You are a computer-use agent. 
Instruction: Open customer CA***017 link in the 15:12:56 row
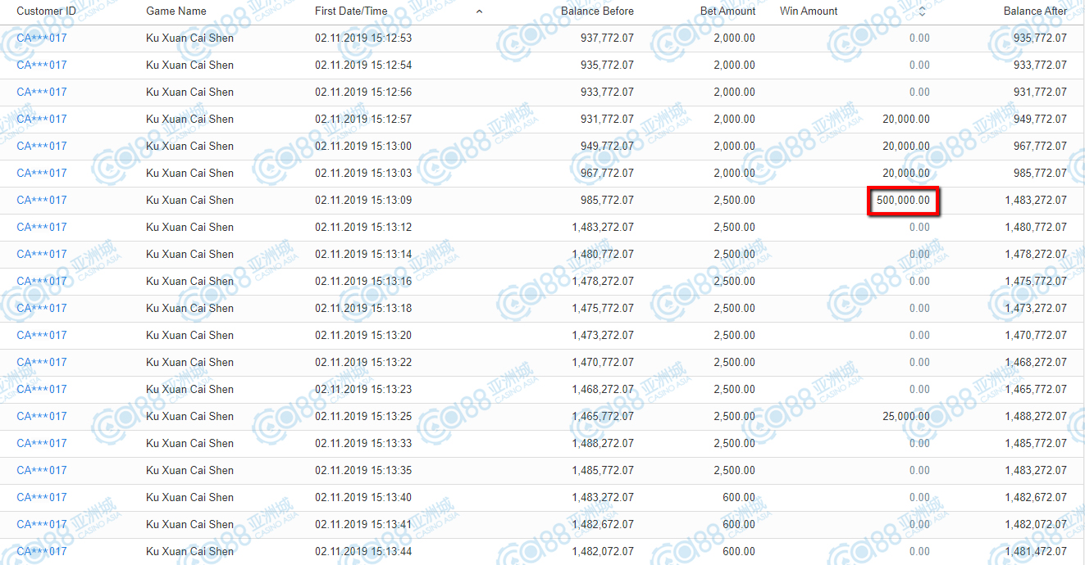point(42,92)
